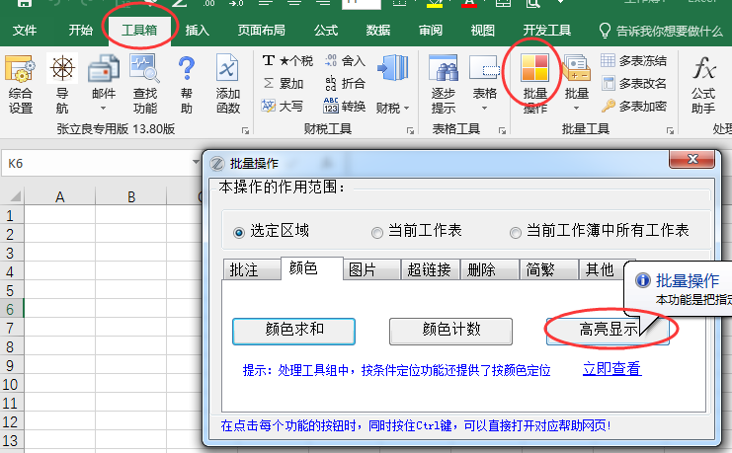Follow the 立即查看 link
This screenshot has width=732, height=453.
coord(611,369)
